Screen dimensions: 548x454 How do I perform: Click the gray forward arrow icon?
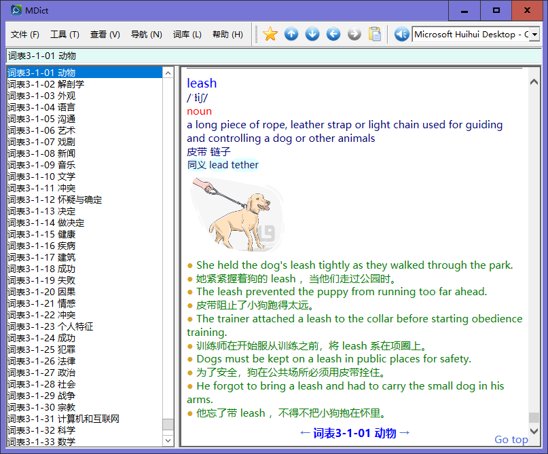354,34
